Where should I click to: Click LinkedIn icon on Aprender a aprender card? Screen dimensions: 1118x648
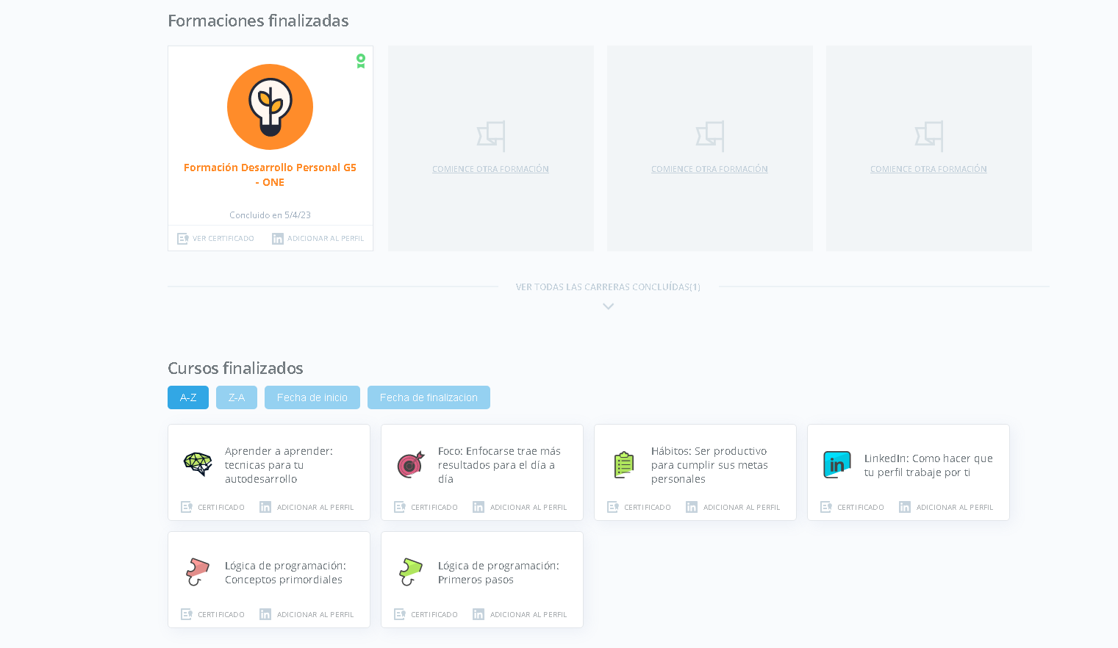click(x=265, y=507)
